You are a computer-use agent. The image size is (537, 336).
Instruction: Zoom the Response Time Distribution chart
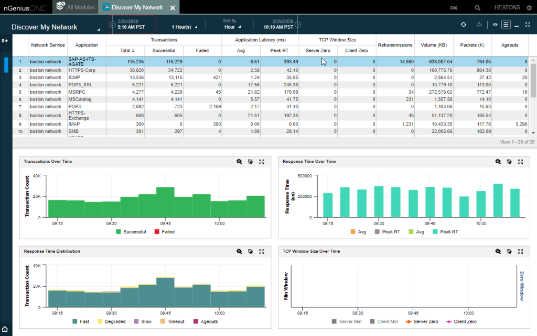pyautogui.click(x=239, y=252)
